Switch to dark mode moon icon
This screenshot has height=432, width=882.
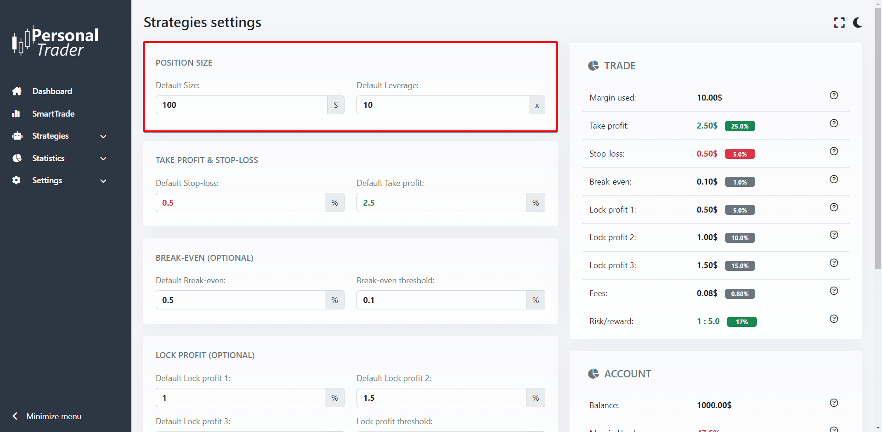click(857, 22)
